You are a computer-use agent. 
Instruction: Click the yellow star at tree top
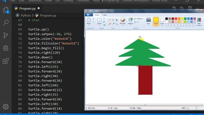pos(142,39)
